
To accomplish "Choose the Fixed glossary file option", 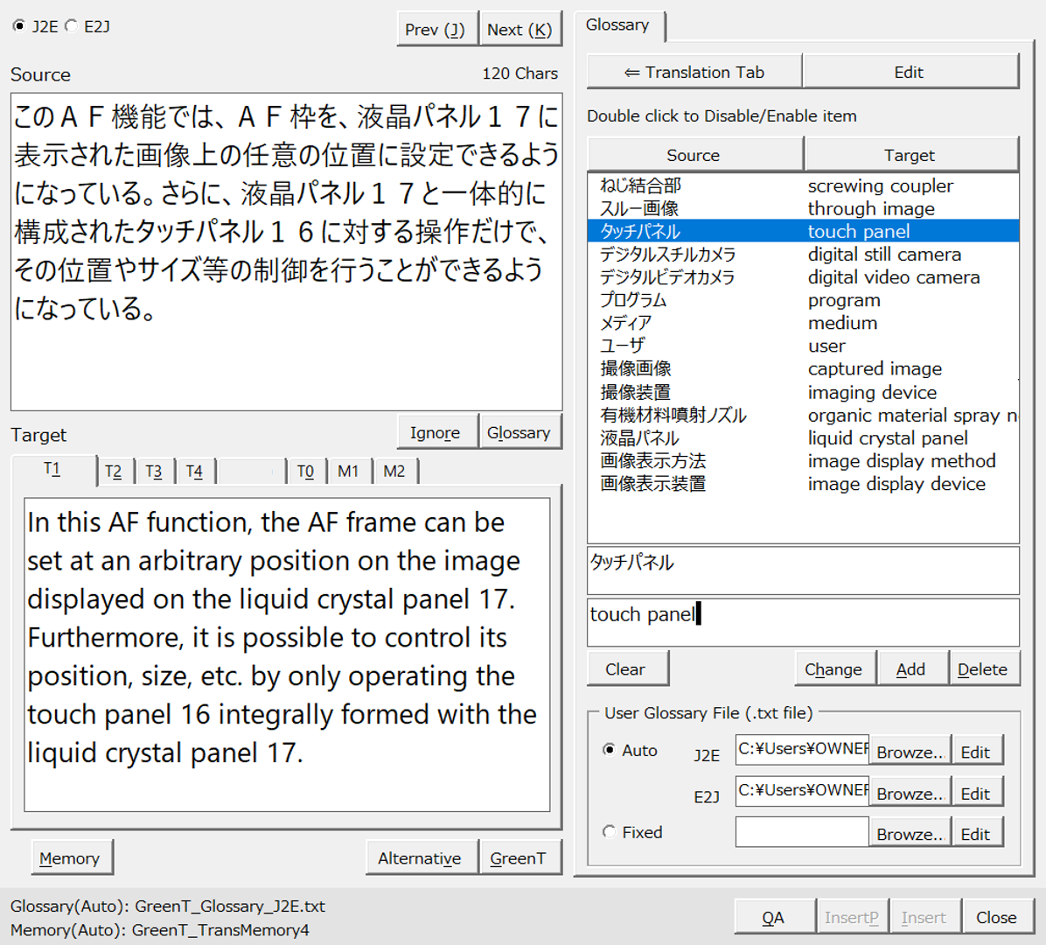I will pyautogui.click(x=609, y=832).
